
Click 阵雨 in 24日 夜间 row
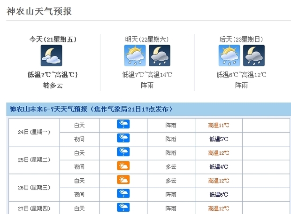(171, 139)
